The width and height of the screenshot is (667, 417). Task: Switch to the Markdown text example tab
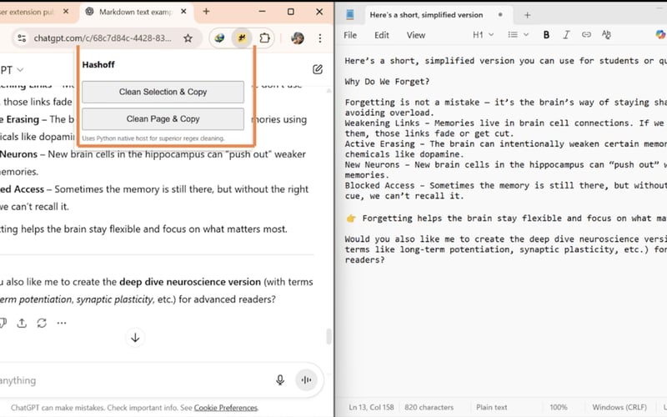tap(135, 12)
